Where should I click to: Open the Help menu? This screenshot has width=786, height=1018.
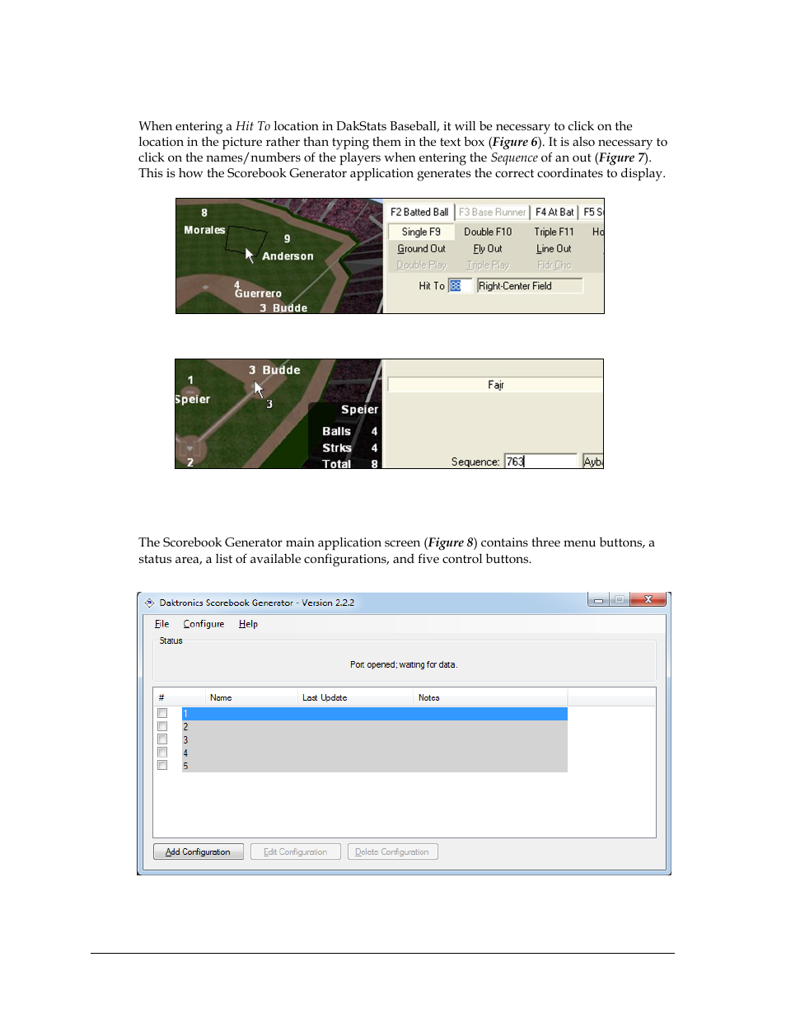[248, 624]
